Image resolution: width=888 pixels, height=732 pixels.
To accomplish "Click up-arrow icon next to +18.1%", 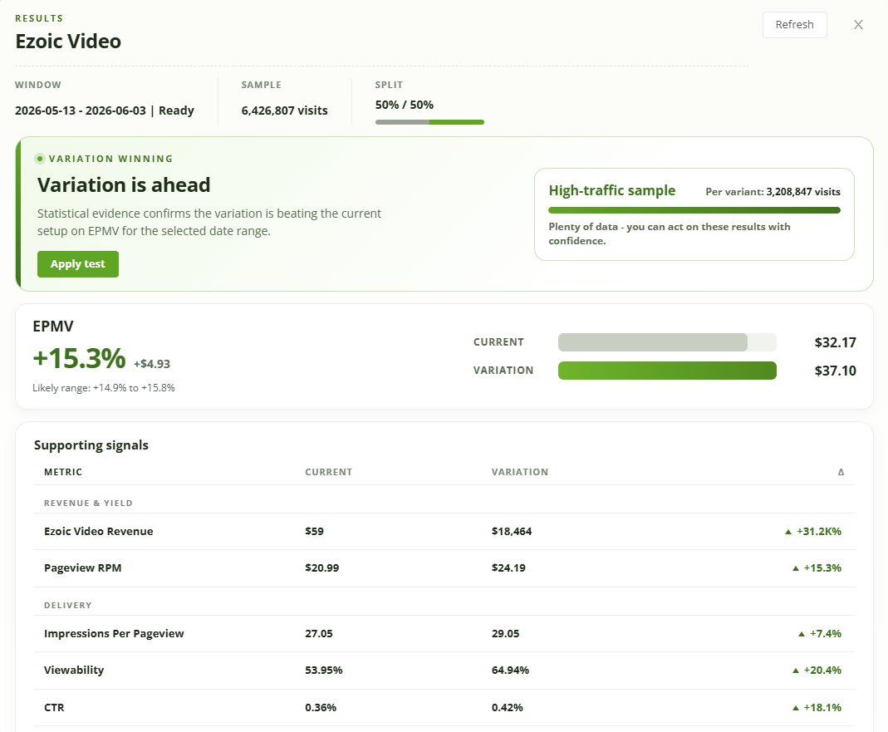I will click(x=795, y=708).
